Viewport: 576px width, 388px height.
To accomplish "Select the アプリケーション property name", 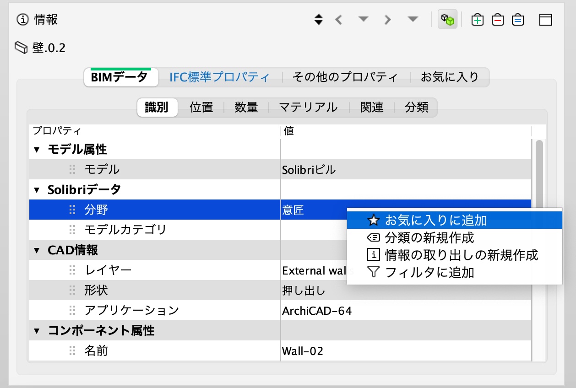I will click(x=132, y=311).
